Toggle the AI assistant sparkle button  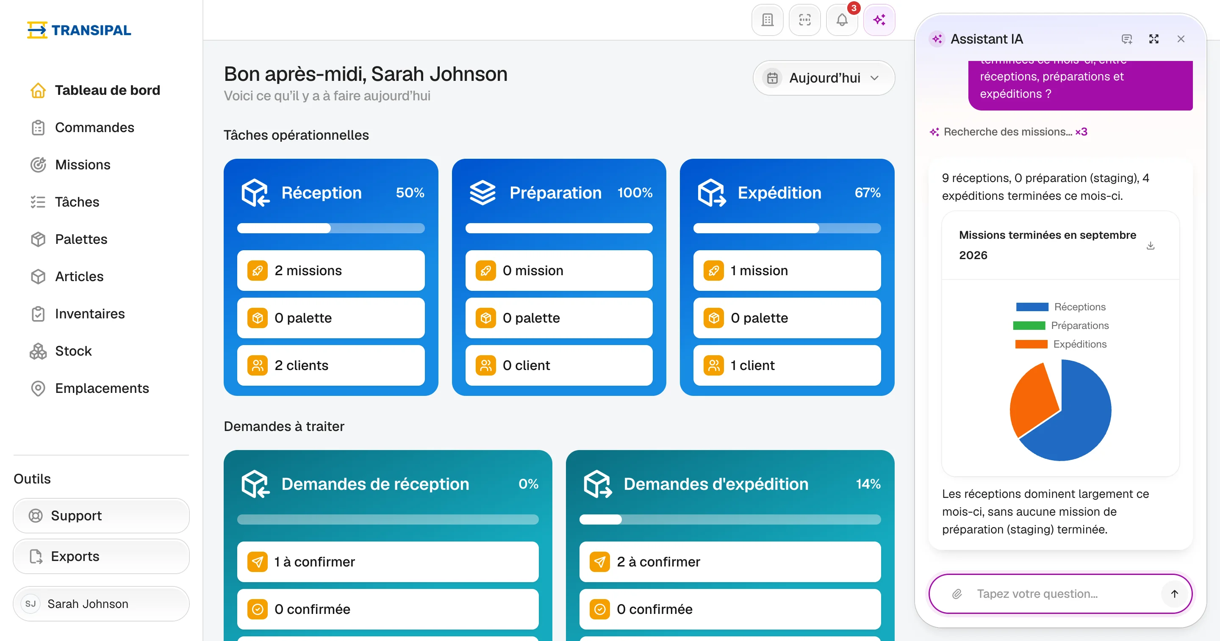click(x=879, y=20)
